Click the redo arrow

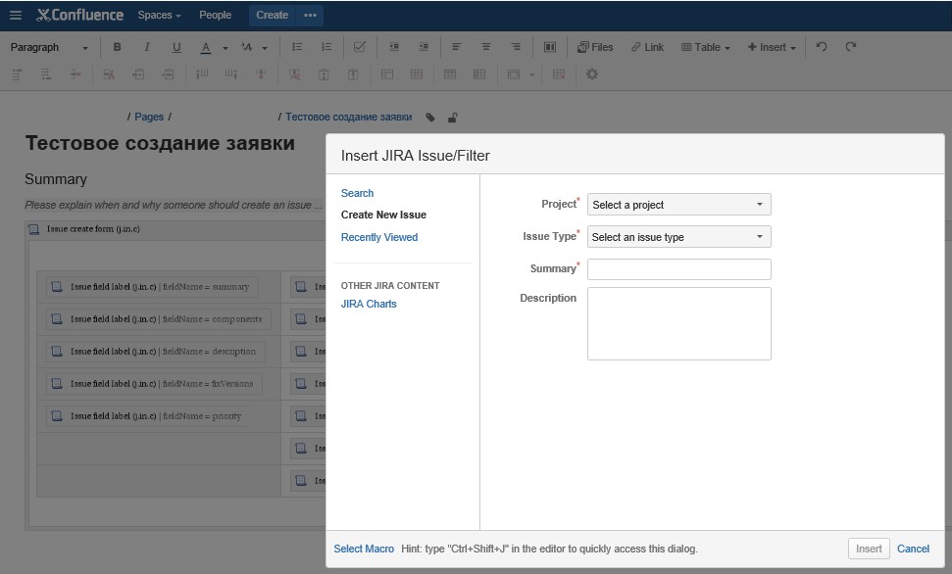[x=851, y=47]
